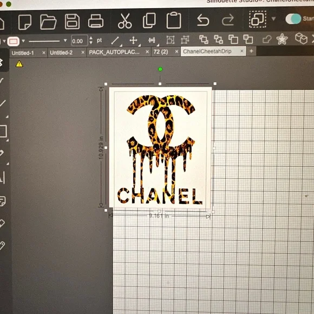Print the design with printer icon
This screenshot has height=314, width=314.
point(96,21)
